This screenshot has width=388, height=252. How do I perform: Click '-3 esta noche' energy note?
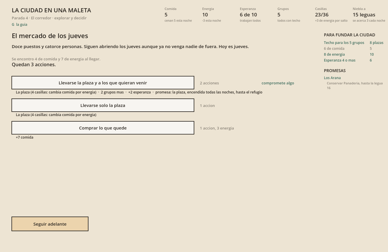pos(212,21)
